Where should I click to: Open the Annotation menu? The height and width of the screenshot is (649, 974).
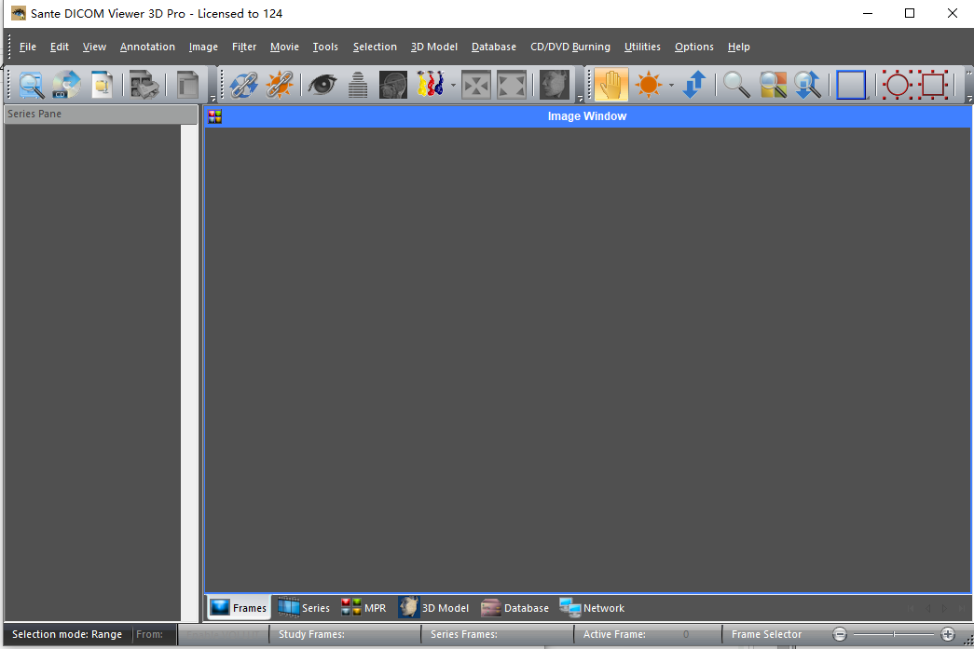147,47
